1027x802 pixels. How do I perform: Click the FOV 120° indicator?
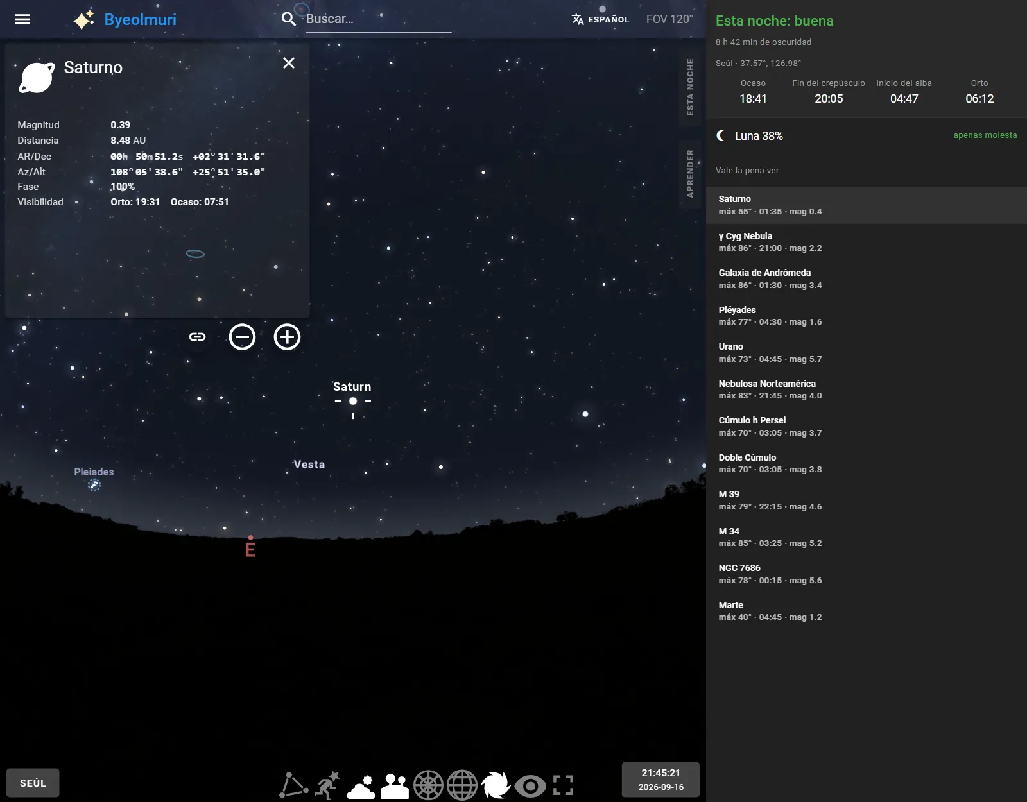[669, 19]
